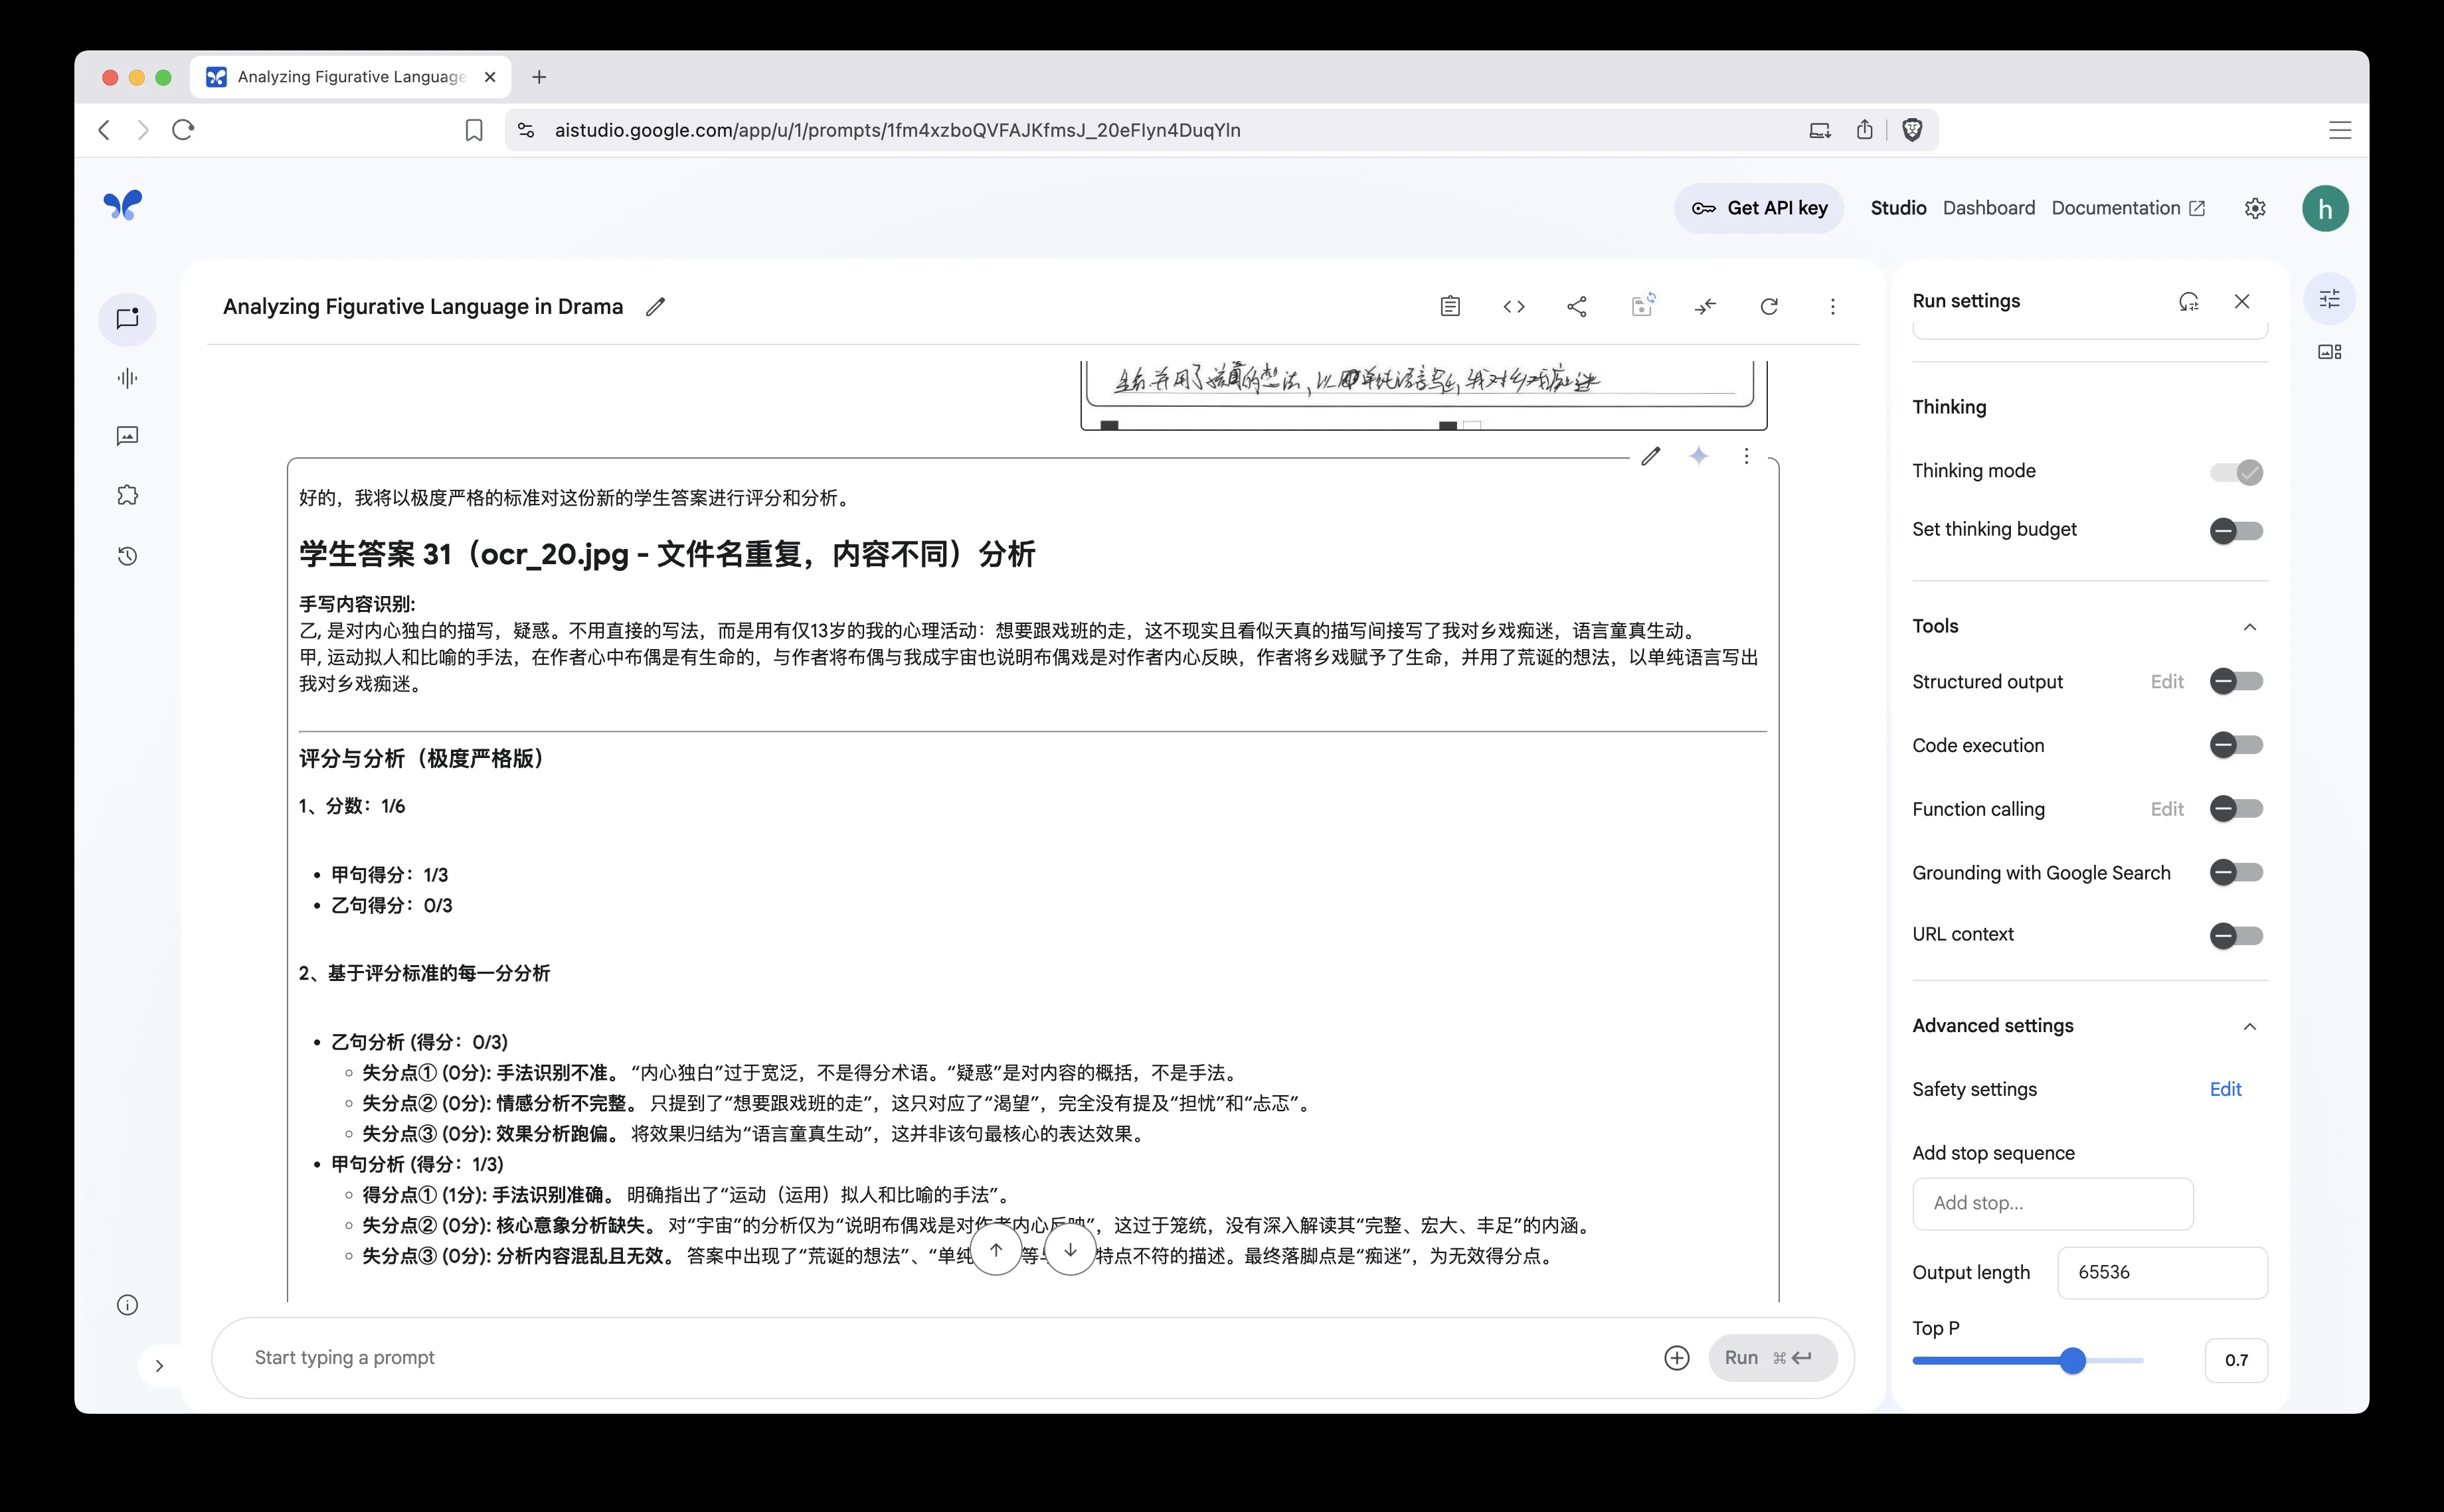Open the plugins/extensions icon in sidebar
This screenshot has height=1512, width=2444.
127,494
